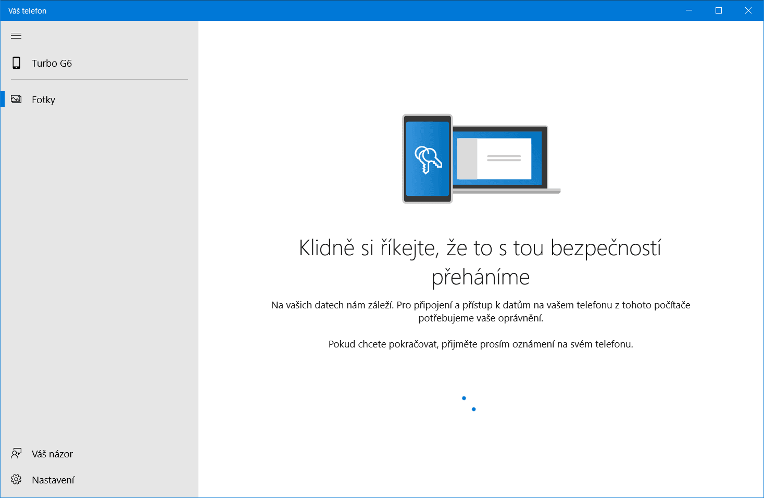
Task: Open the Váš názor feedback label
Action: click(x=52, y=454)
